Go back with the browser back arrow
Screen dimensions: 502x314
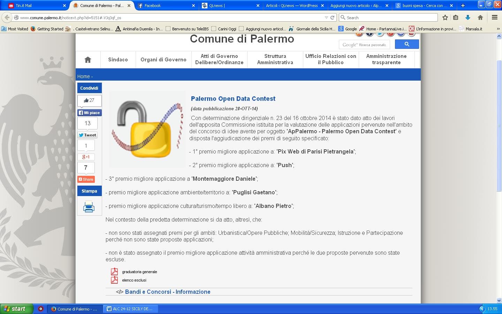7,17
